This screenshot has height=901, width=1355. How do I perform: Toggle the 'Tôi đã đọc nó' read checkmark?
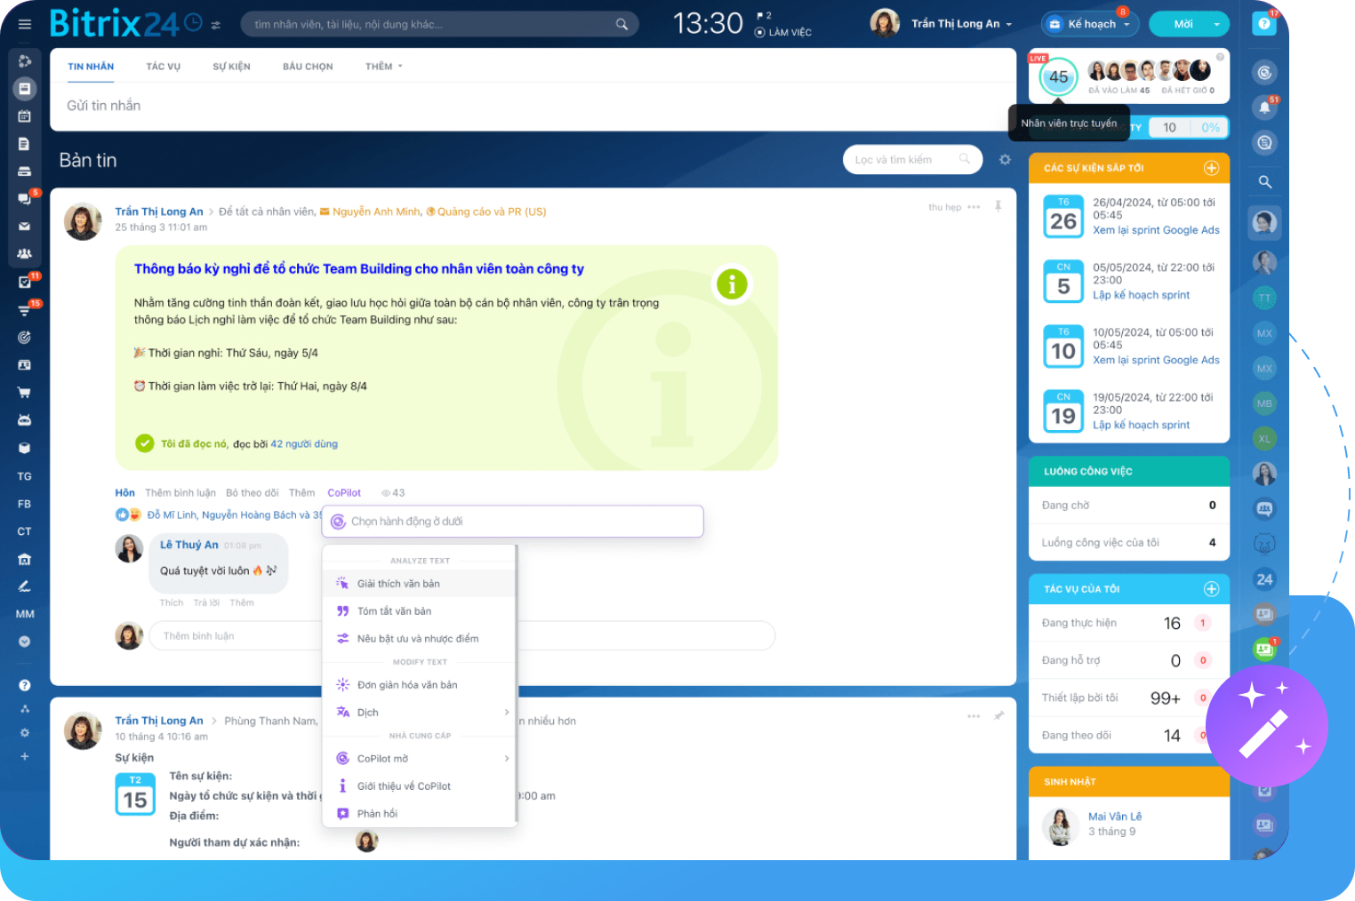pyautogui.click(x=145, y=443)
